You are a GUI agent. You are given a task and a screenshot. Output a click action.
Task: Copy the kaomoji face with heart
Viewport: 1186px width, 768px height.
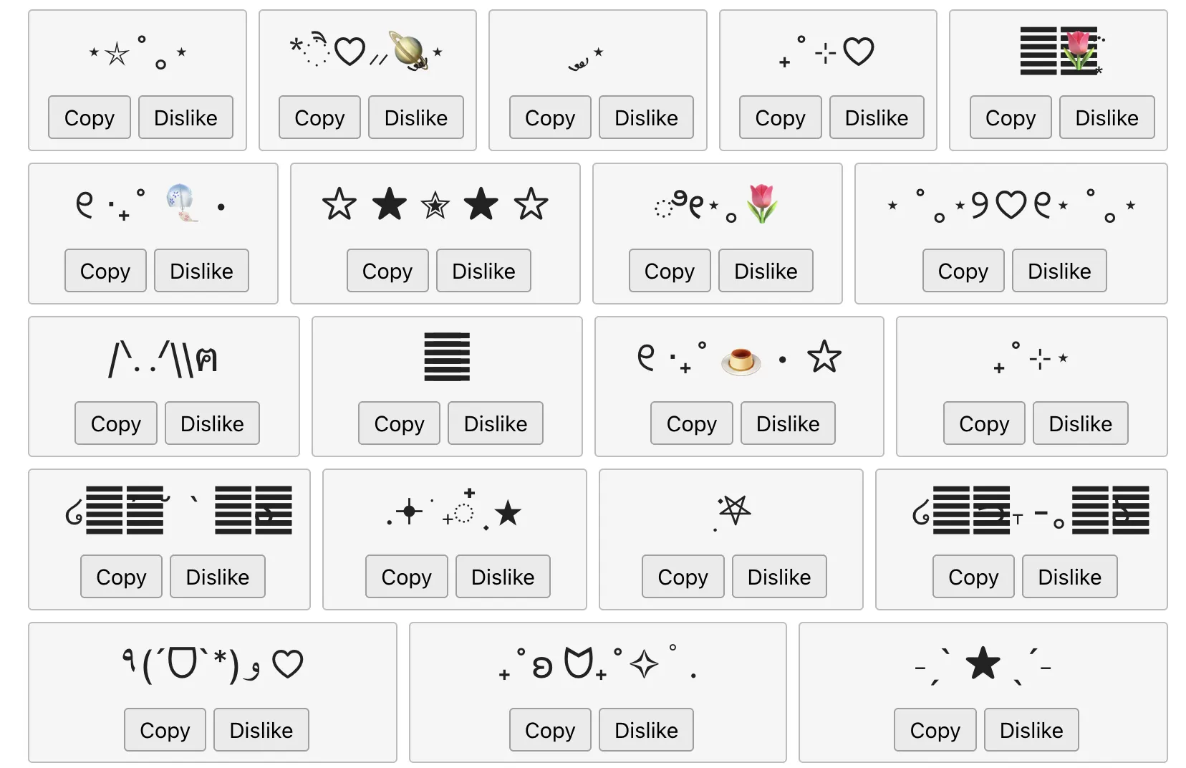(x=165, y=731)
